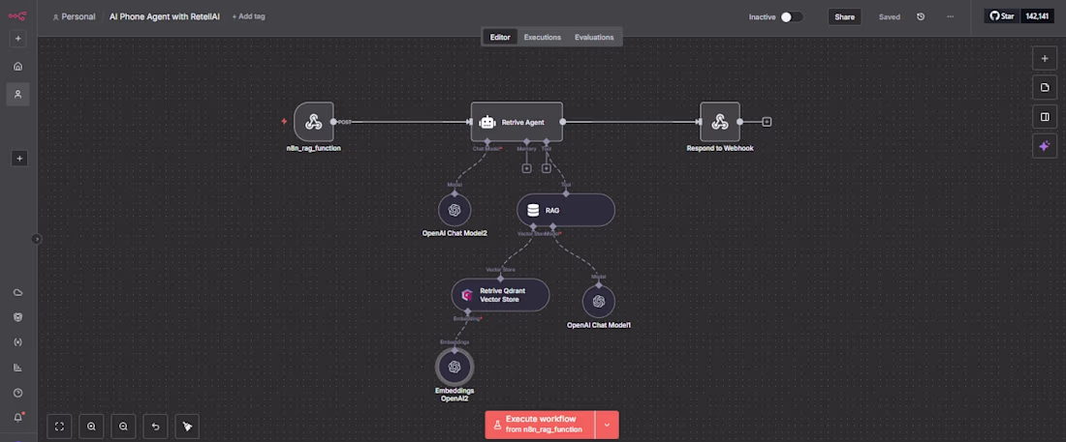Select the n8n_rag_function webhook node
Screen dimensions: 1066x442
313,122
